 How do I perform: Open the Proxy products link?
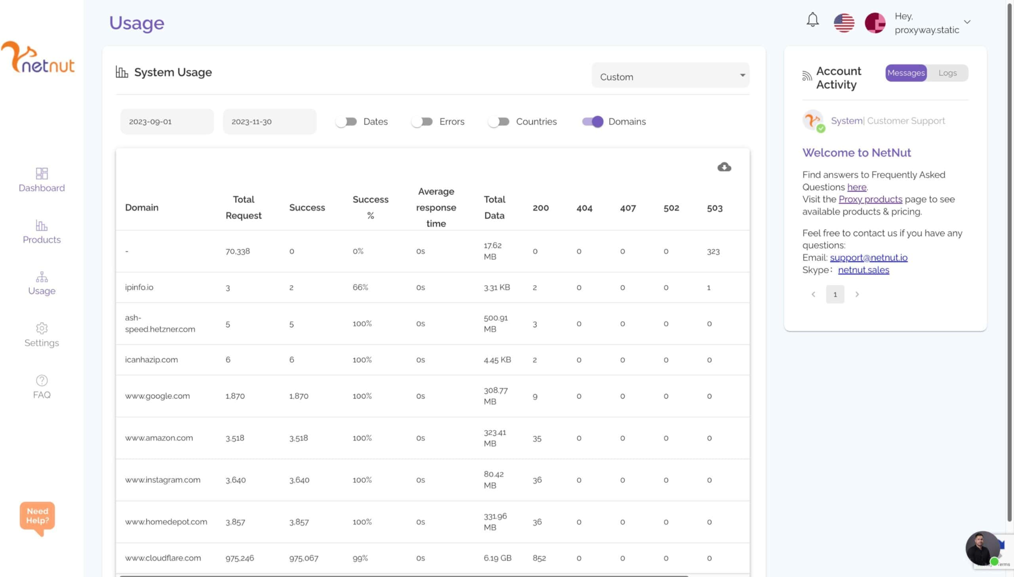tap(870, 199)
